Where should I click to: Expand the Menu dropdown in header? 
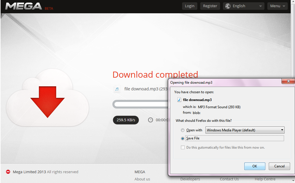tap(277, 6)
